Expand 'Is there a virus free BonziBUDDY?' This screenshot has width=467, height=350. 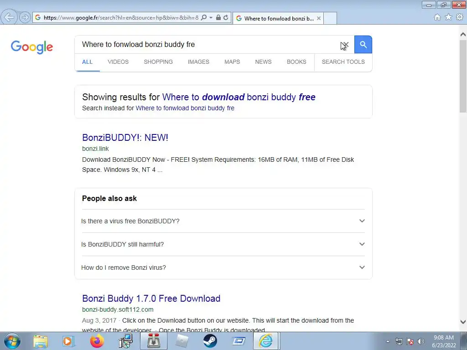point(223,221)
